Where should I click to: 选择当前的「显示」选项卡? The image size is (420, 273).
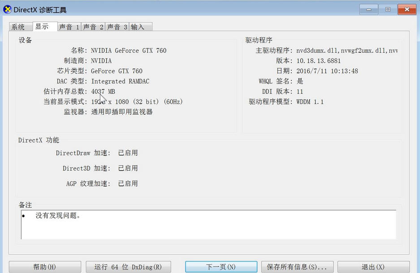point(44,26)
